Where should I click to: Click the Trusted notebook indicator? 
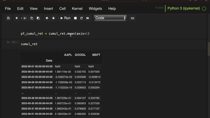coord(159,8)
